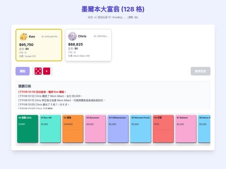This screenshot has width=226, height=169.
Task: Click Chris's ID label on his card
Action: (x=101, y=36)
